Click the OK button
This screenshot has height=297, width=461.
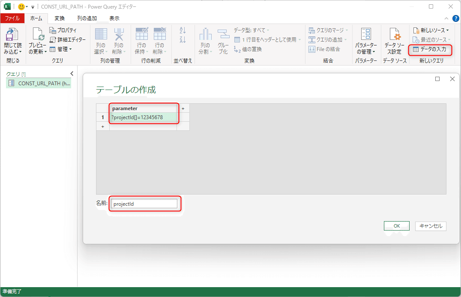pos(397,226)
